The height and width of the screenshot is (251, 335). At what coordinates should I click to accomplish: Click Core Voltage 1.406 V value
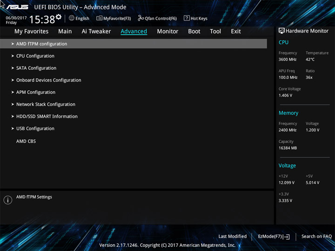point(285,95)
